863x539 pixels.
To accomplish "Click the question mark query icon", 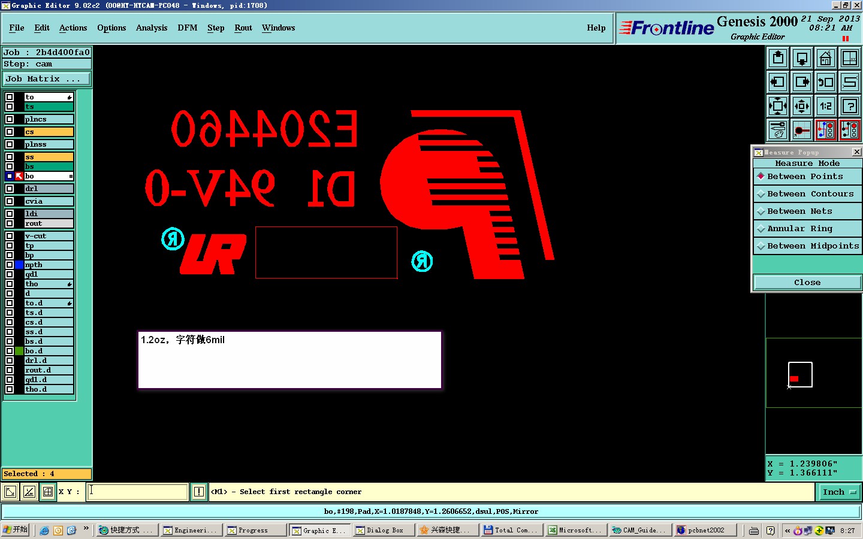I will tap(850, 106).
